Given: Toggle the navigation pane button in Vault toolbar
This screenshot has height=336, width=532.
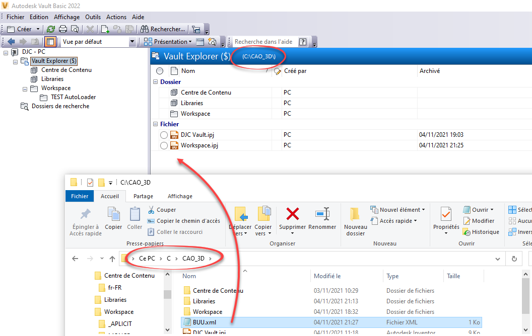Looking at the screenshot, I should coord(50,42).
